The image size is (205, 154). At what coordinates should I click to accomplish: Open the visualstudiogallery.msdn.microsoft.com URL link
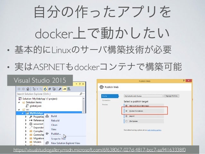[x=99, y=150]
